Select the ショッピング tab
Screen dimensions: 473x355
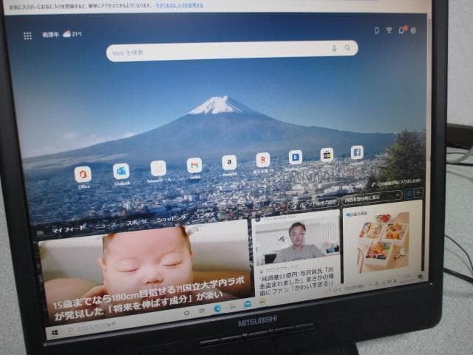coord(172,219)
